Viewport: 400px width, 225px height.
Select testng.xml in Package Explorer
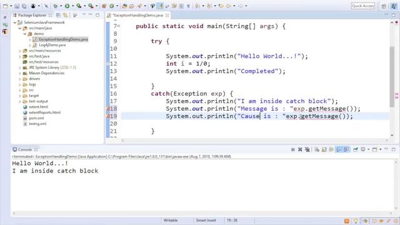(x=37, y=124)
